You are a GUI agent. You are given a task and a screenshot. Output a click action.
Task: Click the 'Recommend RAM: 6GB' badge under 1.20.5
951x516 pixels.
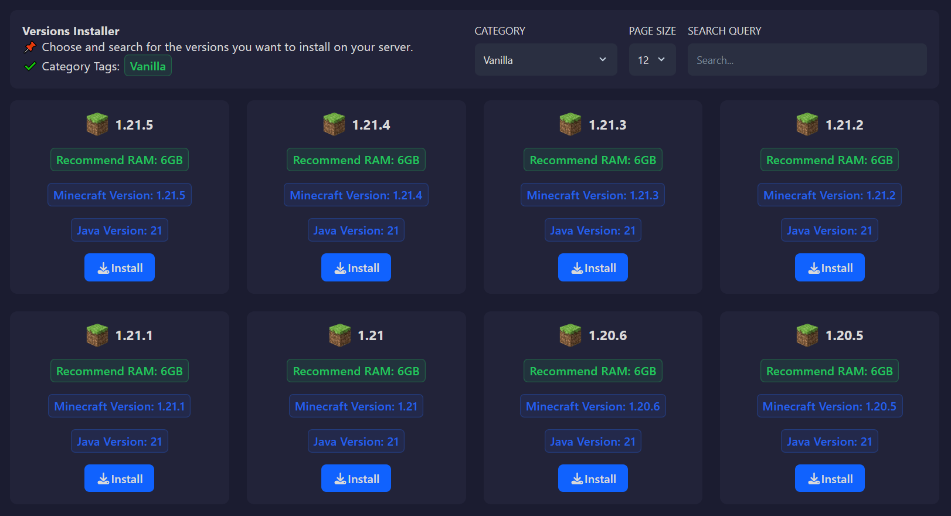830,371
